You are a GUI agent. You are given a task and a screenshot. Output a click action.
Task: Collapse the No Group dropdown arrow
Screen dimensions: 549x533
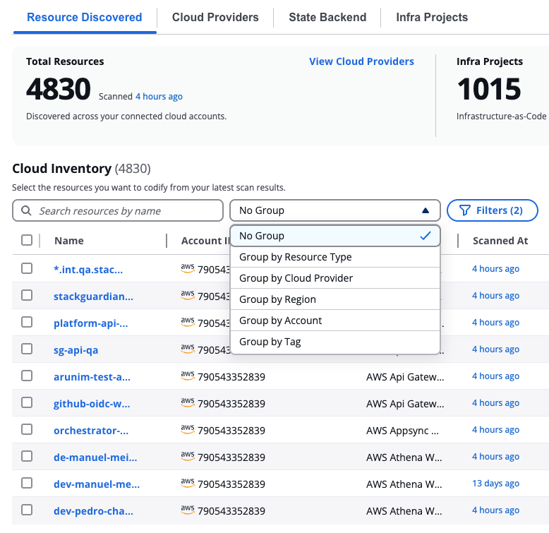click(425, 210)
